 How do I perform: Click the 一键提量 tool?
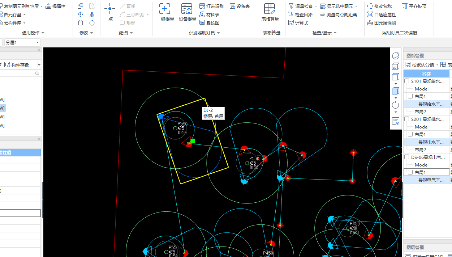tap(165, 12)
